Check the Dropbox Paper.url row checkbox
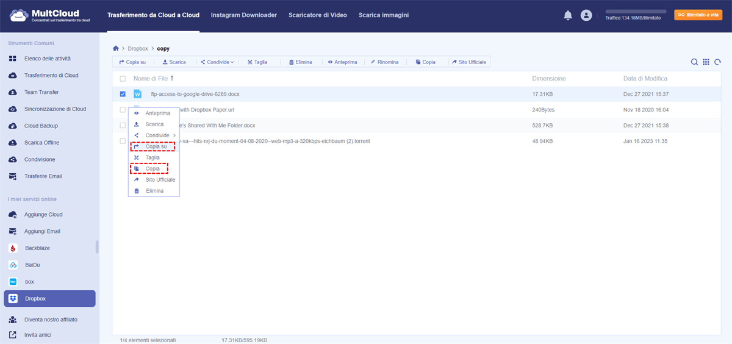This screenshot has width=732, height=344. coord(123,110)
